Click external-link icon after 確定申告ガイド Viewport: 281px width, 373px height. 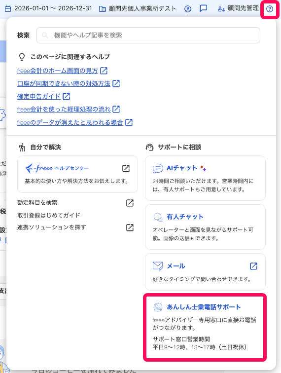67,96
